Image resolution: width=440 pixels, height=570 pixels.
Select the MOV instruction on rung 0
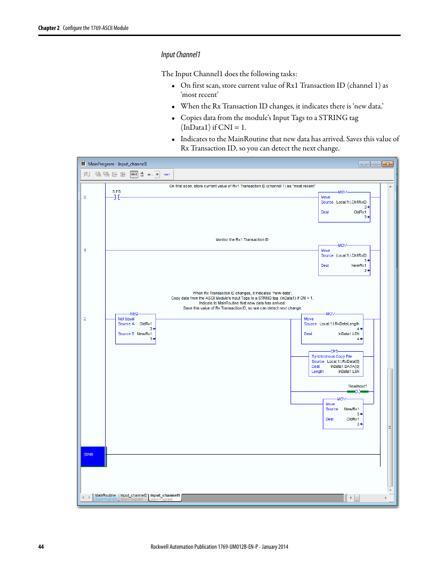(344, 207)
